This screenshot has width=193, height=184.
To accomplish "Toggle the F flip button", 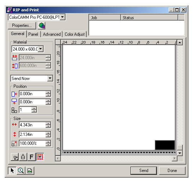I will pyautogui.click(x=31, y=157).
